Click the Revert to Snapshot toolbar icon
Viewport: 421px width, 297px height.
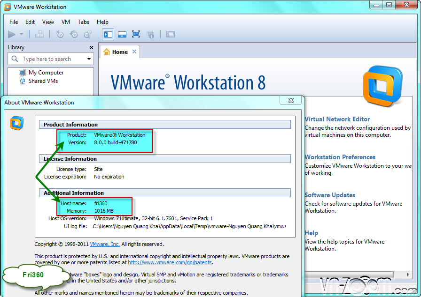pyautogui.click(x=74, y=34)
